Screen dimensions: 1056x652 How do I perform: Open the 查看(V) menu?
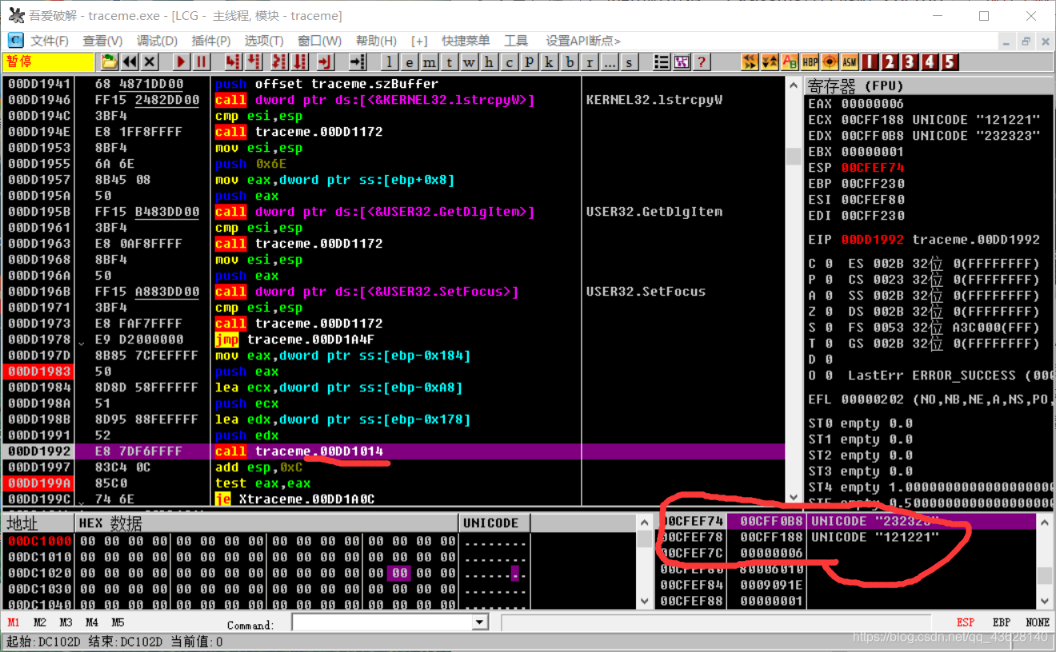click(x=102, y=41)
